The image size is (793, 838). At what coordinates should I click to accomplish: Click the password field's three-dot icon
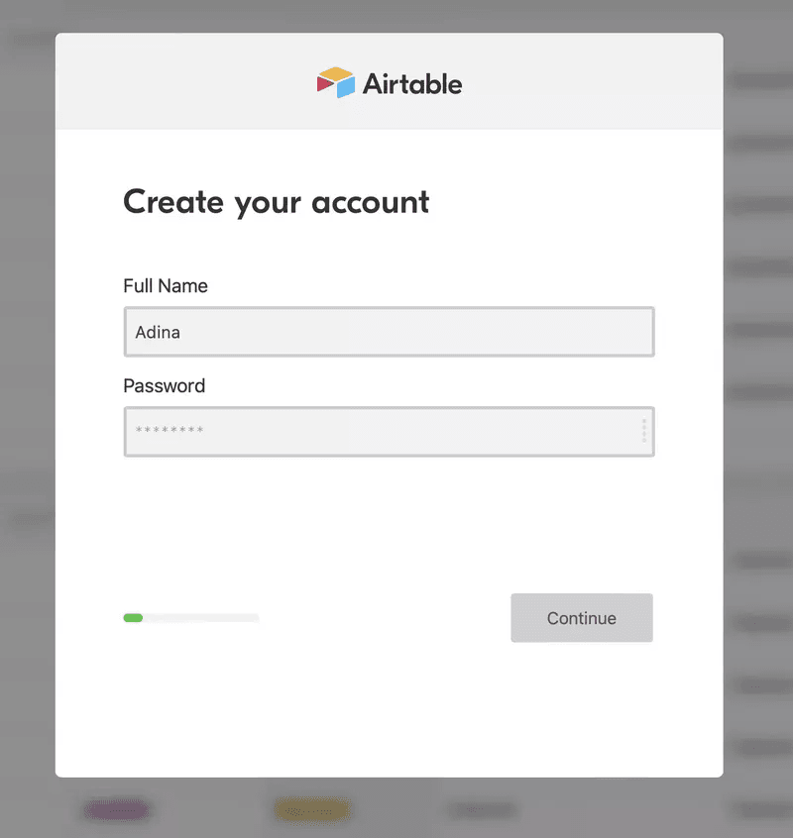(644, 431)
